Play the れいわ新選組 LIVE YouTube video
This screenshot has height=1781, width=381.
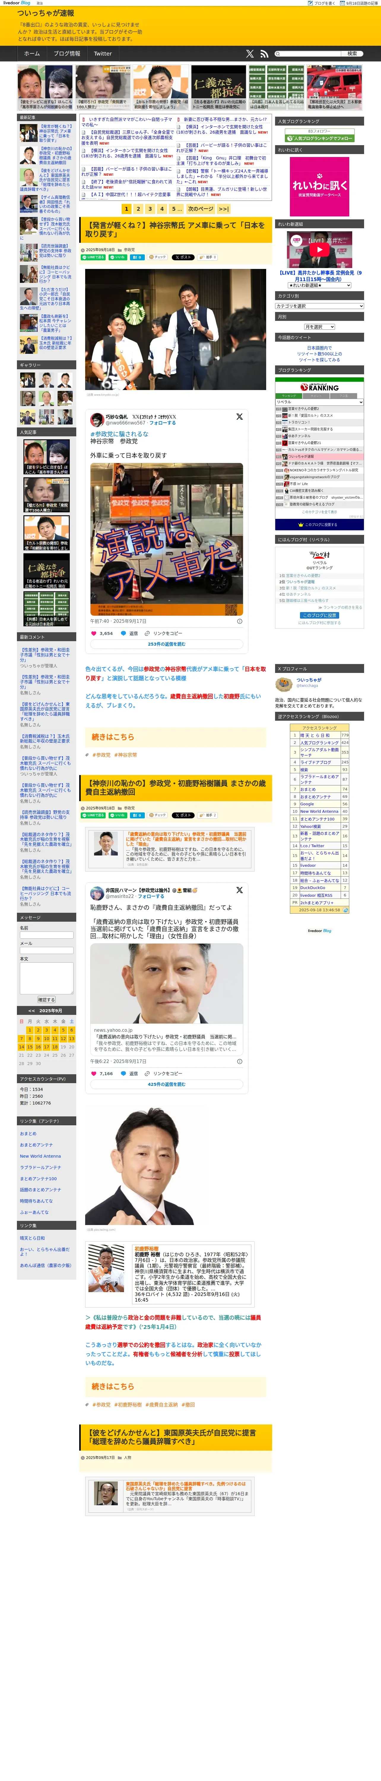[x=320, y=250]
